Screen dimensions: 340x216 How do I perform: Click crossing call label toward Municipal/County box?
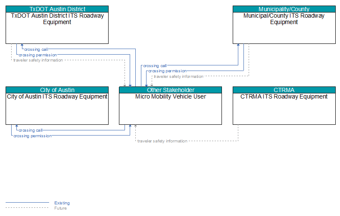click(x=155, y=66)
